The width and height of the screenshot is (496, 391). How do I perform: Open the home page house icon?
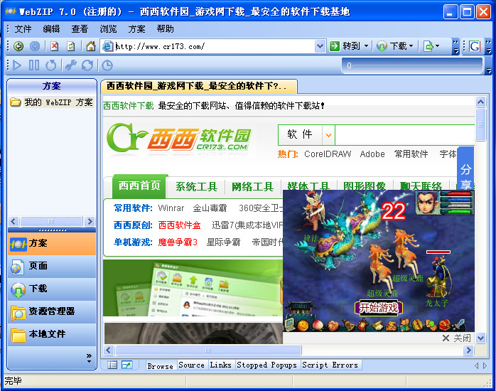click(91, 46)
